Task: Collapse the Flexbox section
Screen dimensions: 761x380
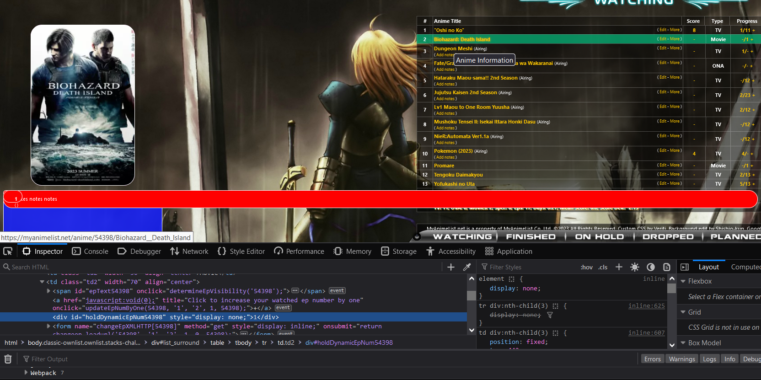Action: pyautogui.click(x=683, y=281)
